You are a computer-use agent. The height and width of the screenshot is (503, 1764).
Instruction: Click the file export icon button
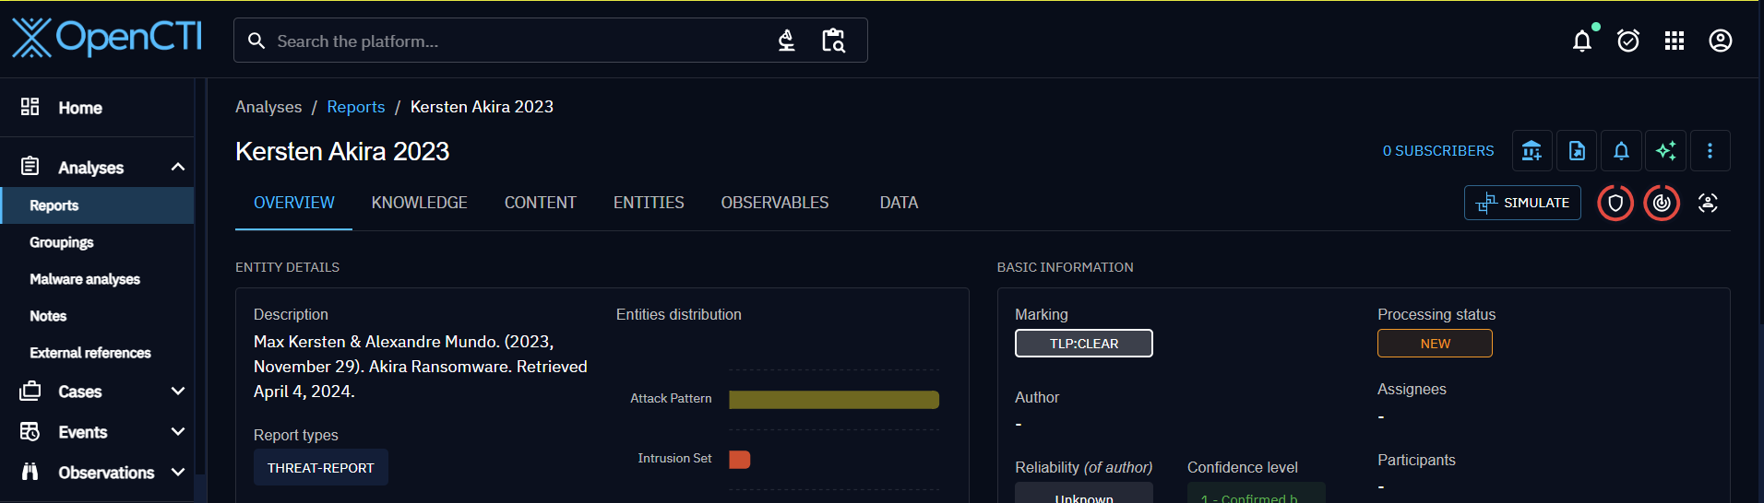1577,151
